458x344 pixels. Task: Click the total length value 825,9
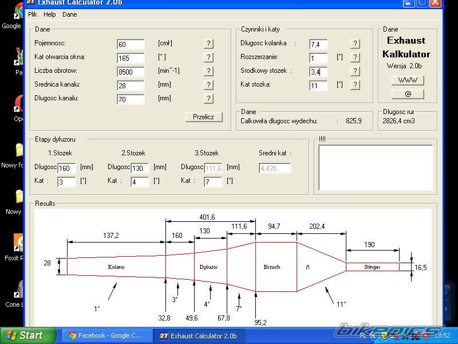pyautogui.click(x=353, y=121)
